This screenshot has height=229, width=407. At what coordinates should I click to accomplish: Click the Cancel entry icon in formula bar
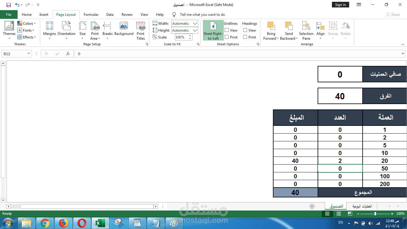coord(46,54)
